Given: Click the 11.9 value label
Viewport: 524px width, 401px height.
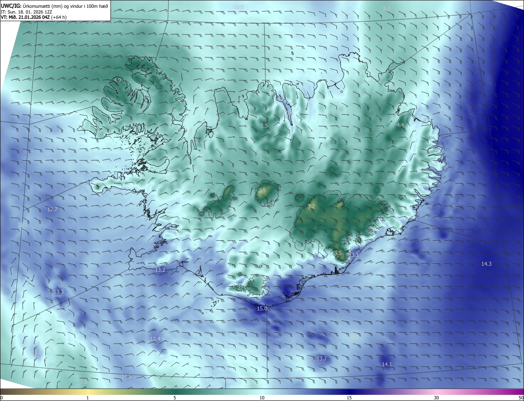Looking at the screenshot, I should point(127,376).
